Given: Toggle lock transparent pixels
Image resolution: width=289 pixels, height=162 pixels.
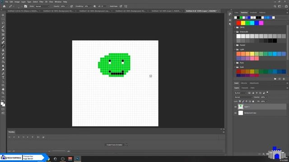Looking at the screenshot, I should pyautogui.click(x=240, y=101).
